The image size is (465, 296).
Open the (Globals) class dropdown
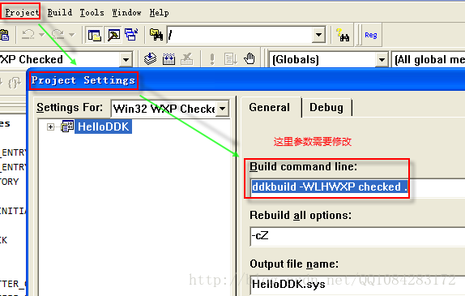(x=382, y=60)
